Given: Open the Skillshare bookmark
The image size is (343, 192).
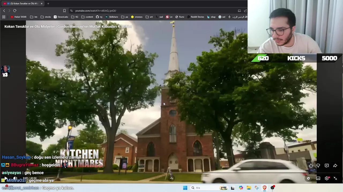Looking at the screenshot, I should click(x=111, y=17).
